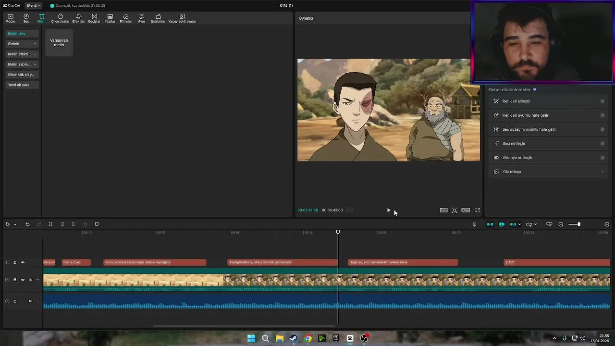Start voiceover recording microphone
This screenshot has height=346, width=615.
(x=474, y=224)
